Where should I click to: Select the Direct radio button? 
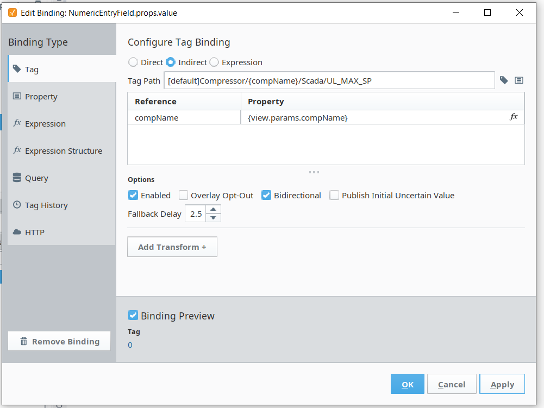(x=133, y=62)
